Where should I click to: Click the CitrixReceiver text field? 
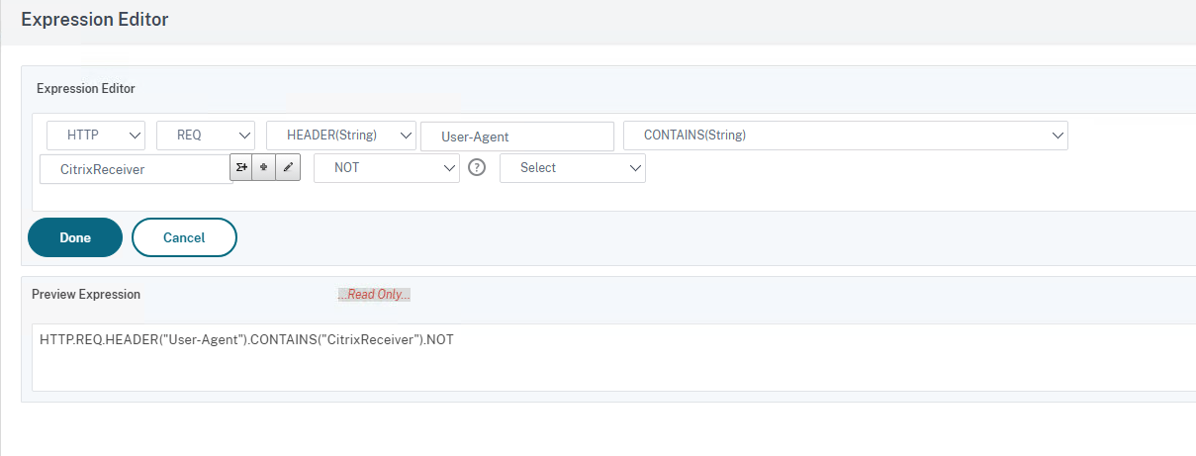135,169
